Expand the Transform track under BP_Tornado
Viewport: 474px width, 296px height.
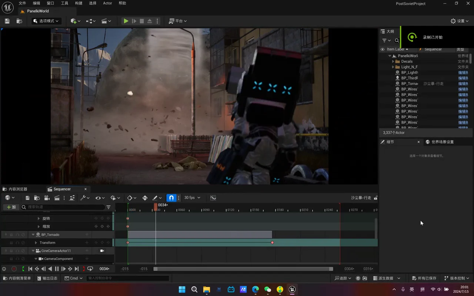pos(36,243)
